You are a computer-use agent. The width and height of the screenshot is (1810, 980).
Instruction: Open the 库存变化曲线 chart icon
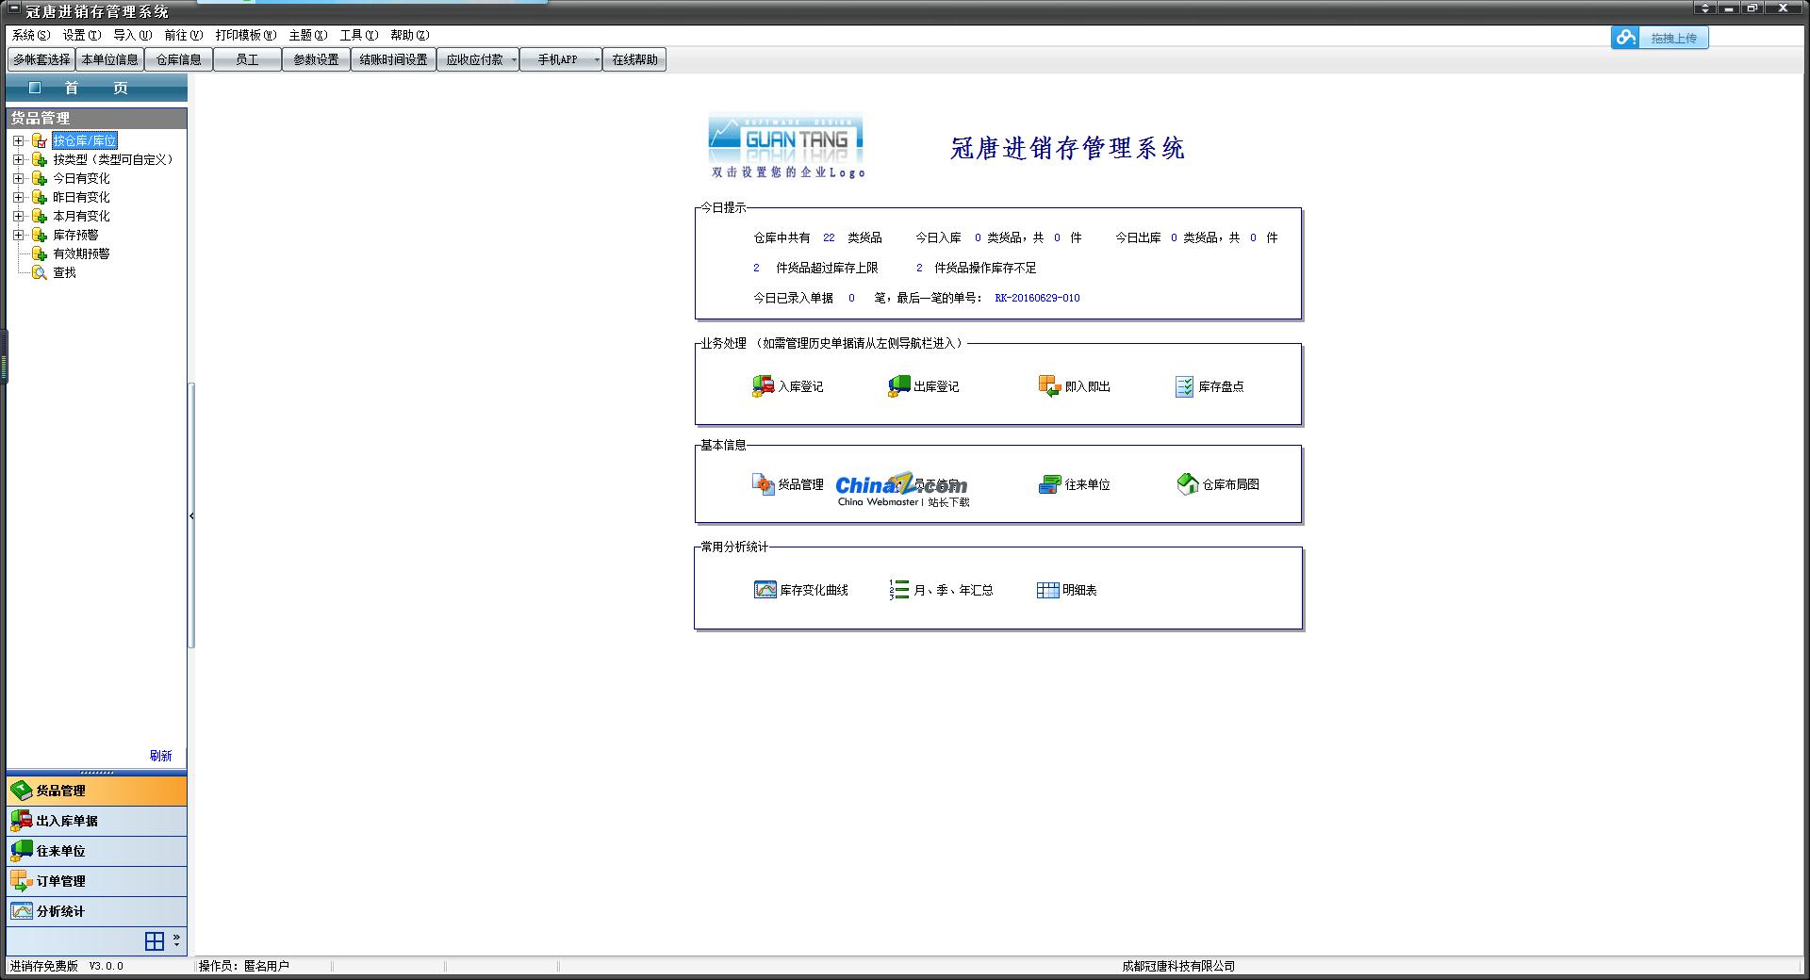click(x=765, y=590)
